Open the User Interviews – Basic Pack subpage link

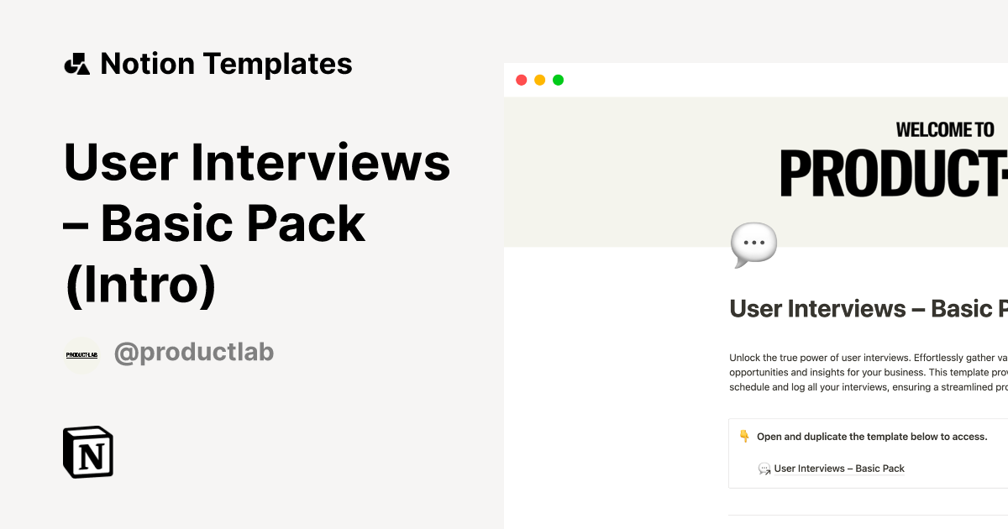[x=839, y=469]
